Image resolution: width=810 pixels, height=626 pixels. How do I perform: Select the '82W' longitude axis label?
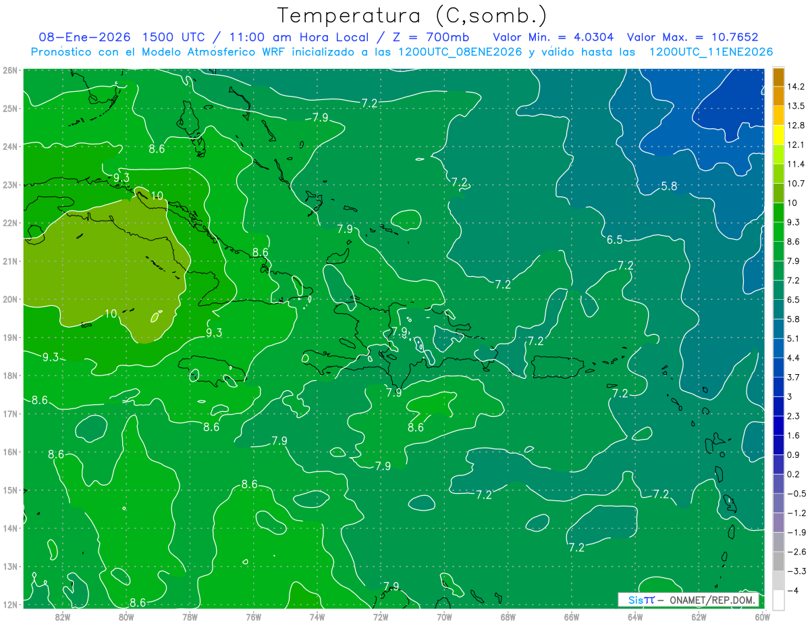(62, 617)
